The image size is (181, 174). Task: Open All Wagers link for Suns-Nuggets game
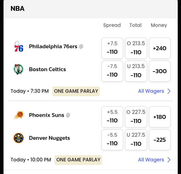click(x=151, y=160)
